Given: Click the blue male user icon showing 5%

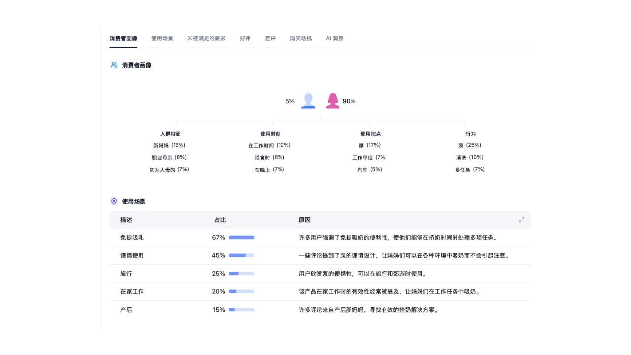Looking at the screenshot, I should tap(308, 101).
